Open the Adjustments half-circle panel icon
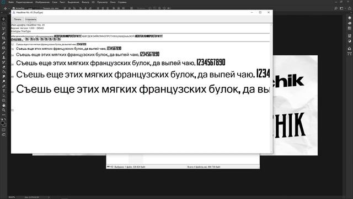 coord(349,41)
